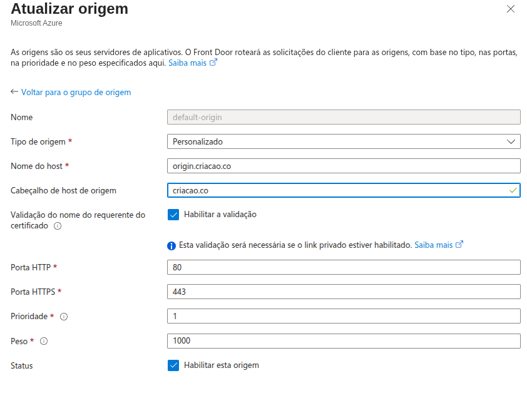Click the Porta HTTP field

point(344,267)
